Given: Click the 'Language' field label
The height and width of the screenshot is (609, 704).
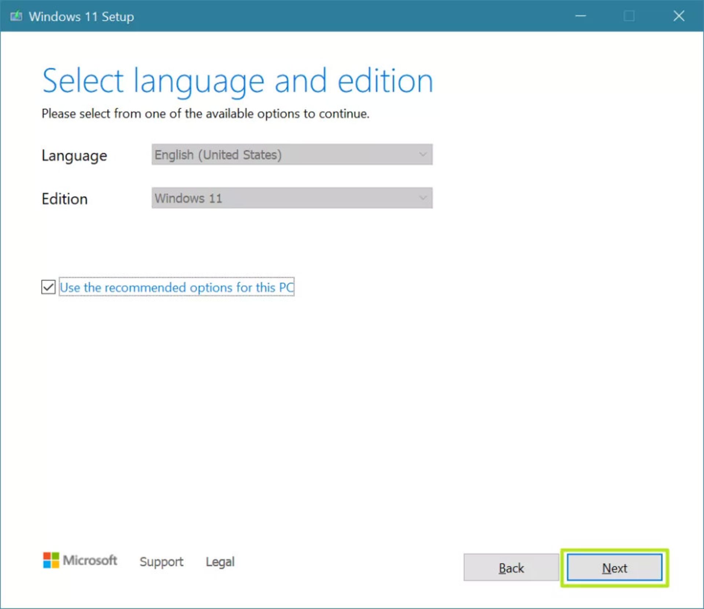Looking at the screenshot, I should (x=74, y=156).
